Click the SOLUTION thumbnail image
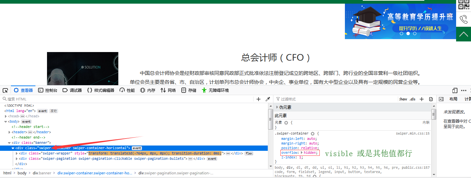Screen dimensions: 471x178 coord(82,69)
